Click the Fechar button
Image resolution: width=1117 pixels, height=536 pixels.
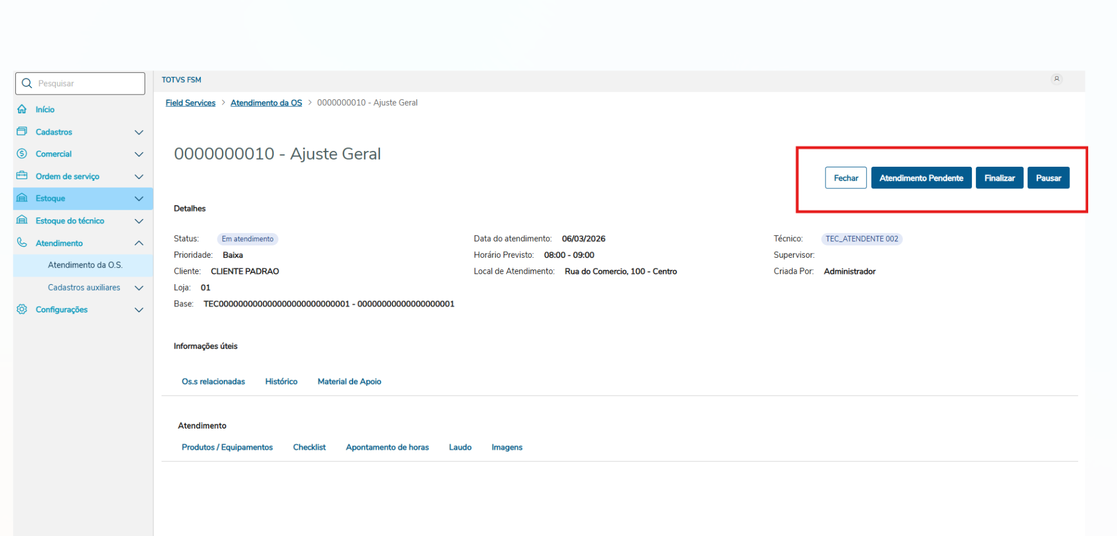(x=846, y=178)
